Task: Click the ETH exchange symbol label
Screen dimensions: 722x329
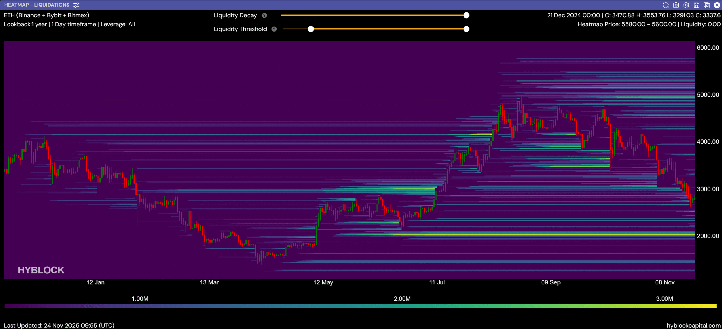Action: click(46, 15)
